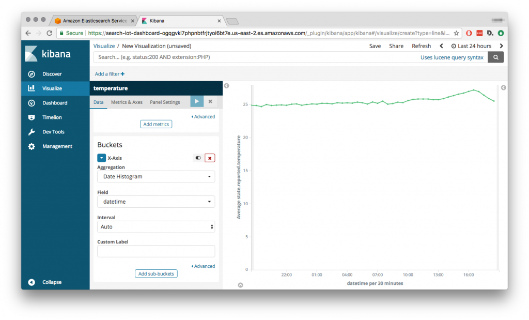Apply changes with the blue play button
Viewport: 529px width, 320px height.
pos(197,101)
